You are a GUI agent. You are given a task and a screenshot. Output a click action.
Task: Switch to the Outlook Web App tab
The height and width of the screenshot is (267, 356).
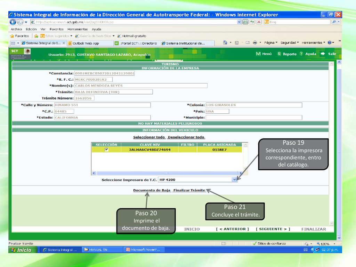pyautogui.click(x=90, y=43)
